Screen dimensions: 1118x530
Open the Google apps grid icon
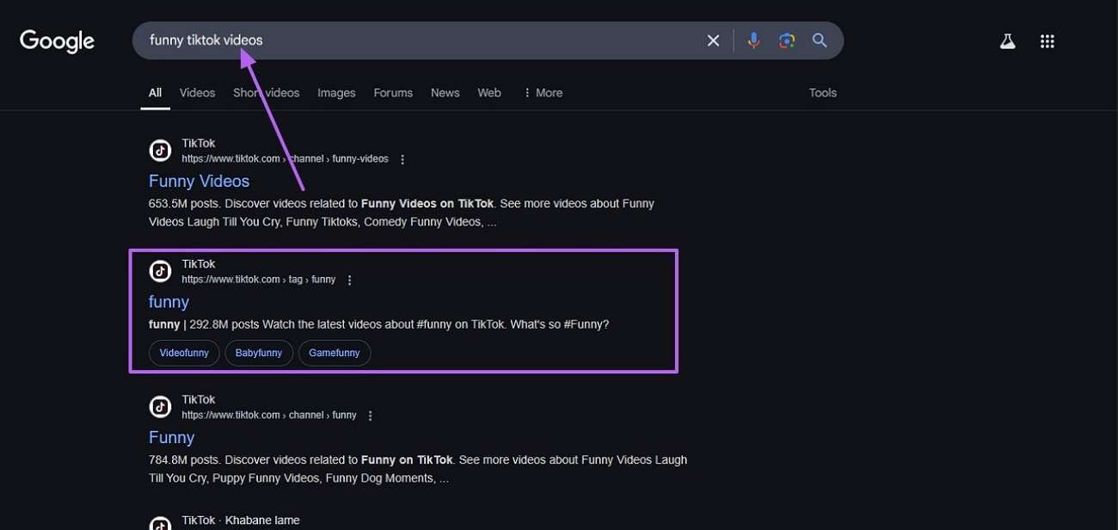point(1047,41)
